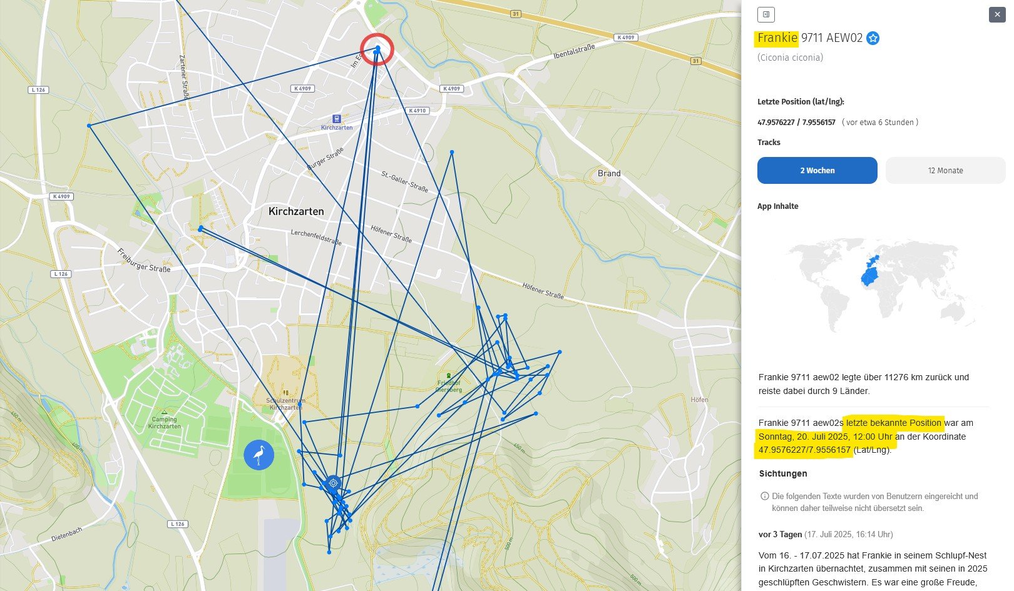Viewport: 1014px width, 591px height.
Task: Click the track point inside red circle
Action: click(377, 48)
